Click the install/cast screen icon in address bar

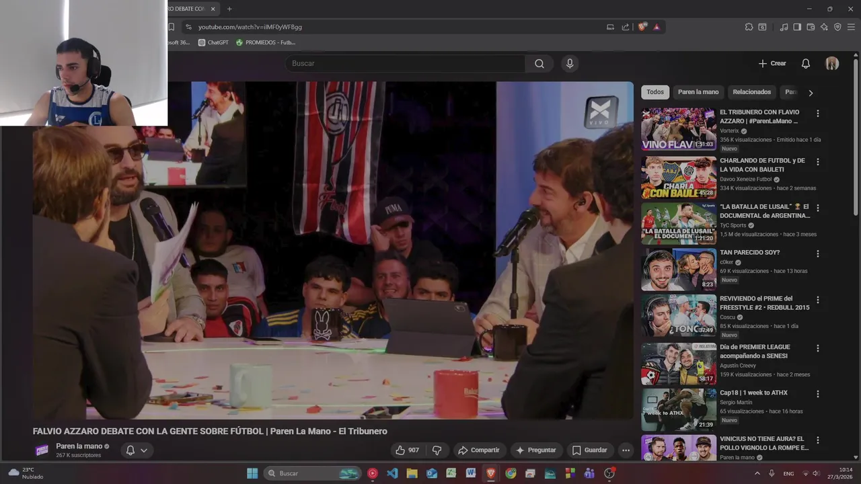click(x=610, y=27)
